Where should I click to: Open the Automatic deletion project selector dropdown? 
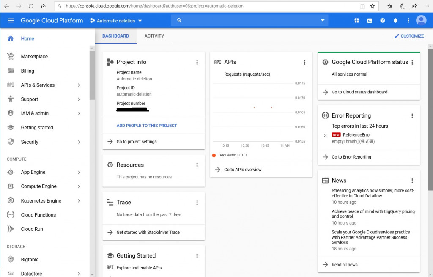pos(116,21)
